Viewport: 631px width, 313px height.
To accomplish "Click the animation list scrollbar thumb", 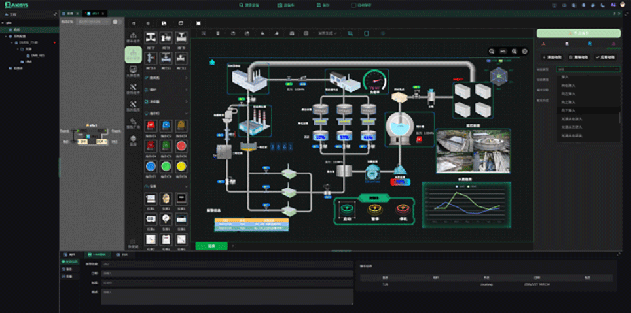I will click(619, 118).
